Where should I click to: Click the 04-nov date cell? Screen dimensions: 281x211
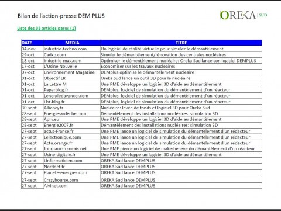pyautogui.click(x=33, y=49)
